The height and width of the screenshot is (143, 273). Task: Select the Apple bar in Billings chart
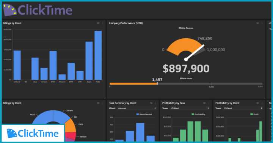(89, 61)
